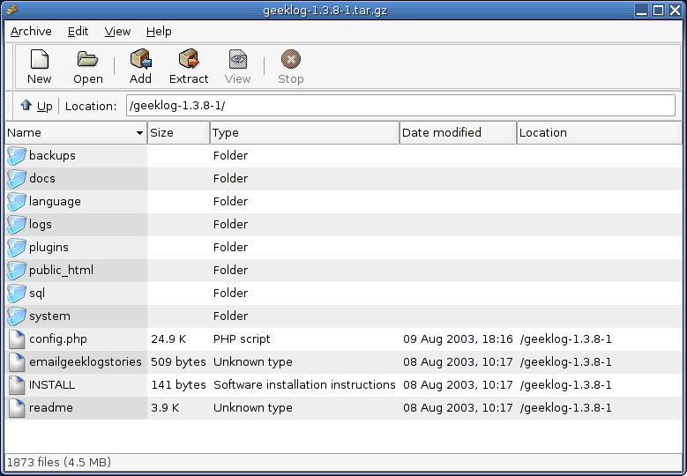Screen dimensions: 687x476
Task: Click the INSTALL file icon
Action: [17, 385]
